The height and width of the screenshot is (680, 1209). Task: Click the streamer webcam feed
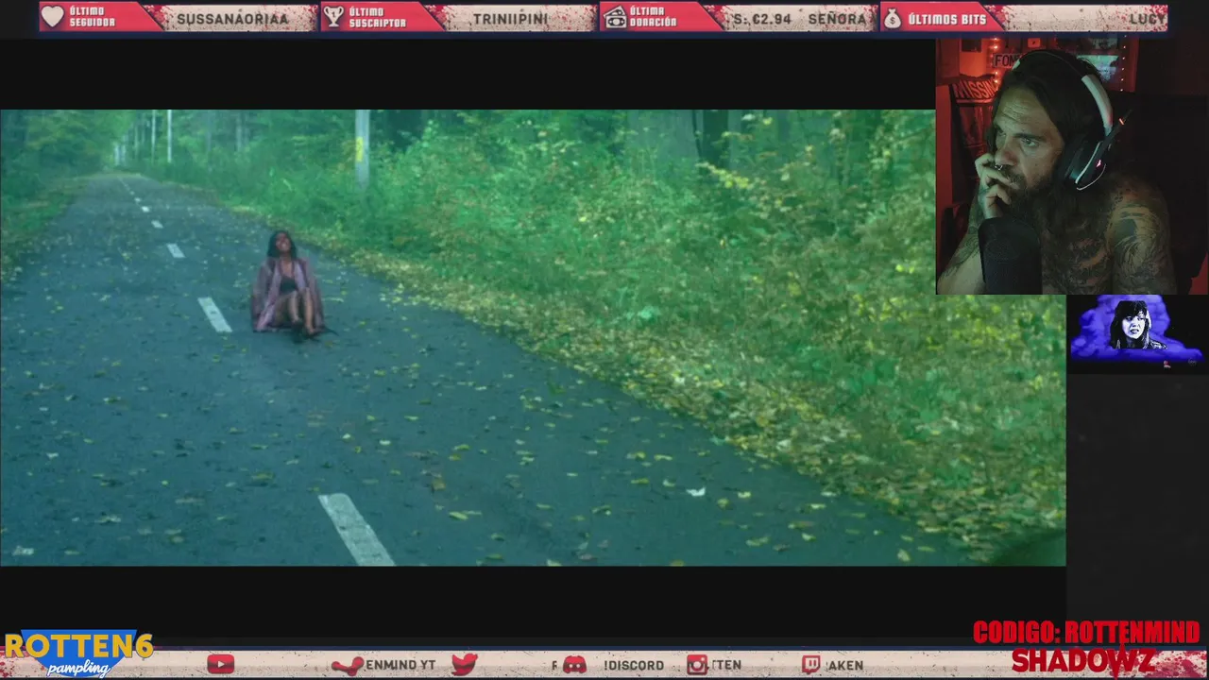[1072, 166]
